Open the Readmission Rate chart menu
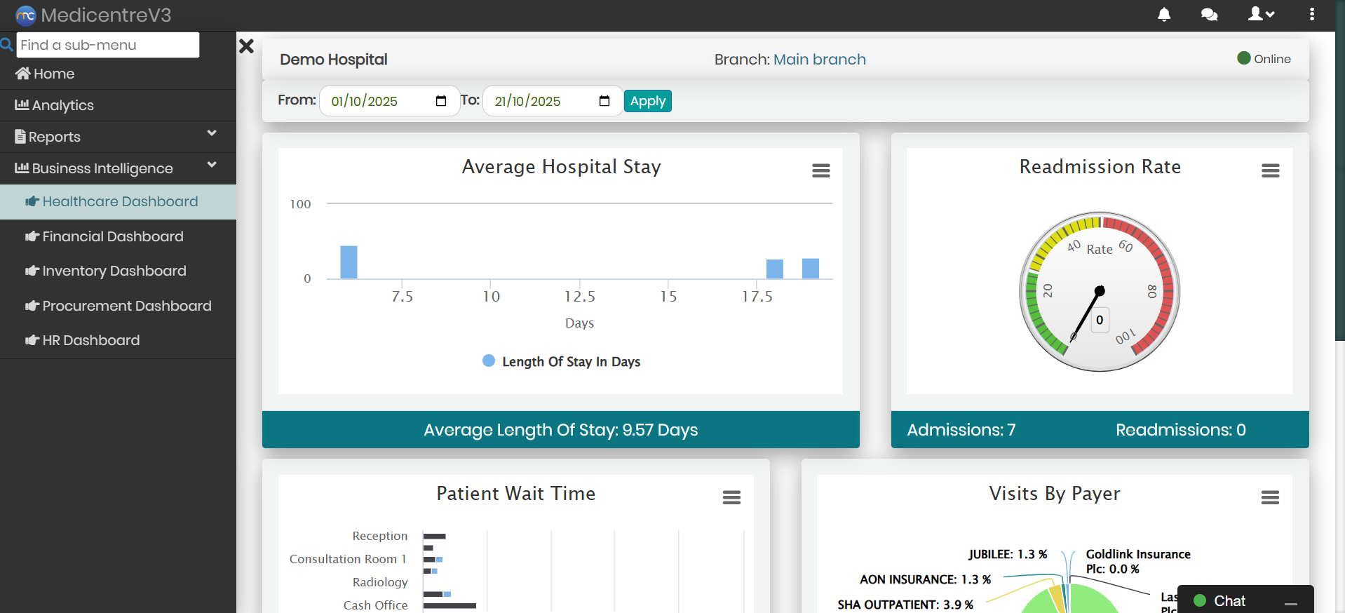1345x613 pixels. [1270, 170]
